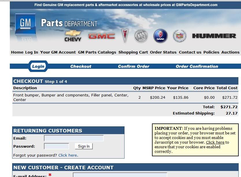Click the RETURNING CUSTOMERS heading
The image size is (241, 177).
[48, 131]
